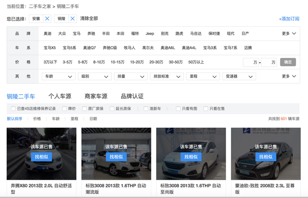
Task: Switch to 品牌认证 tab
Action: click(x=132, y=96)
